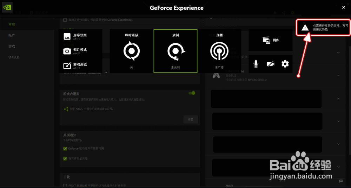Open the 图库 gallery
The image size is (351, 188).
click(x=270, y=40)
